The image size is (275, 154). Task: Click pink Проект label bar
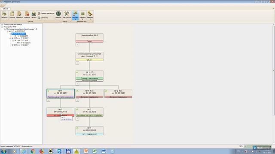89,41
